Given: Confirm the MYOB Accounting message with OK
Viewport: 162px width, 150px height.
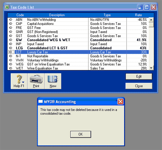Looking at the screenshot, I should click(x=81, y=134).
